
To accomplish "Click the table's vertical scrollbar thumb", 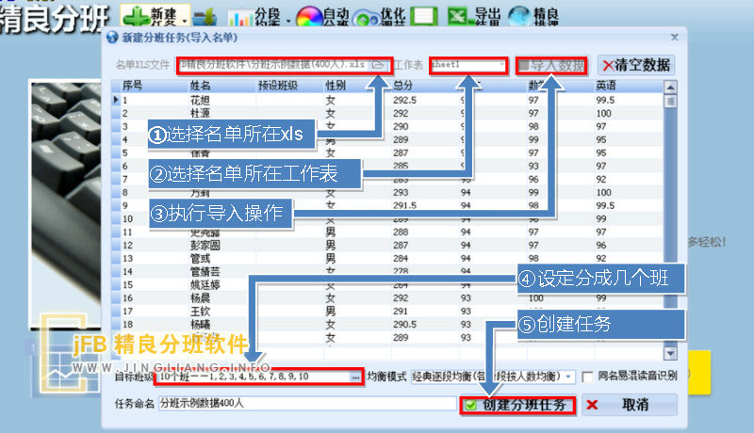I will [x=670, y=102].
